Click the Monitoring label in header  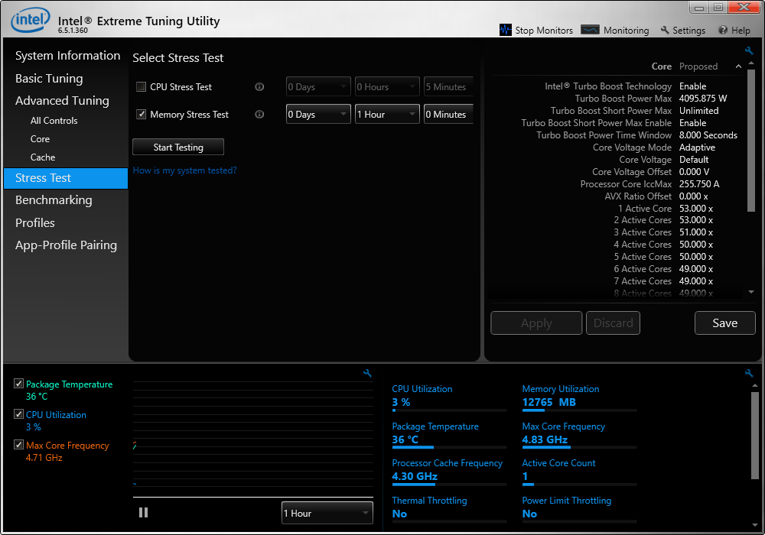626,31
